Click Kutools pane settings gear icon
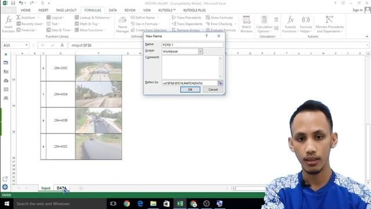This screenshot has height=209, width=371. click(x=5, y=187)
